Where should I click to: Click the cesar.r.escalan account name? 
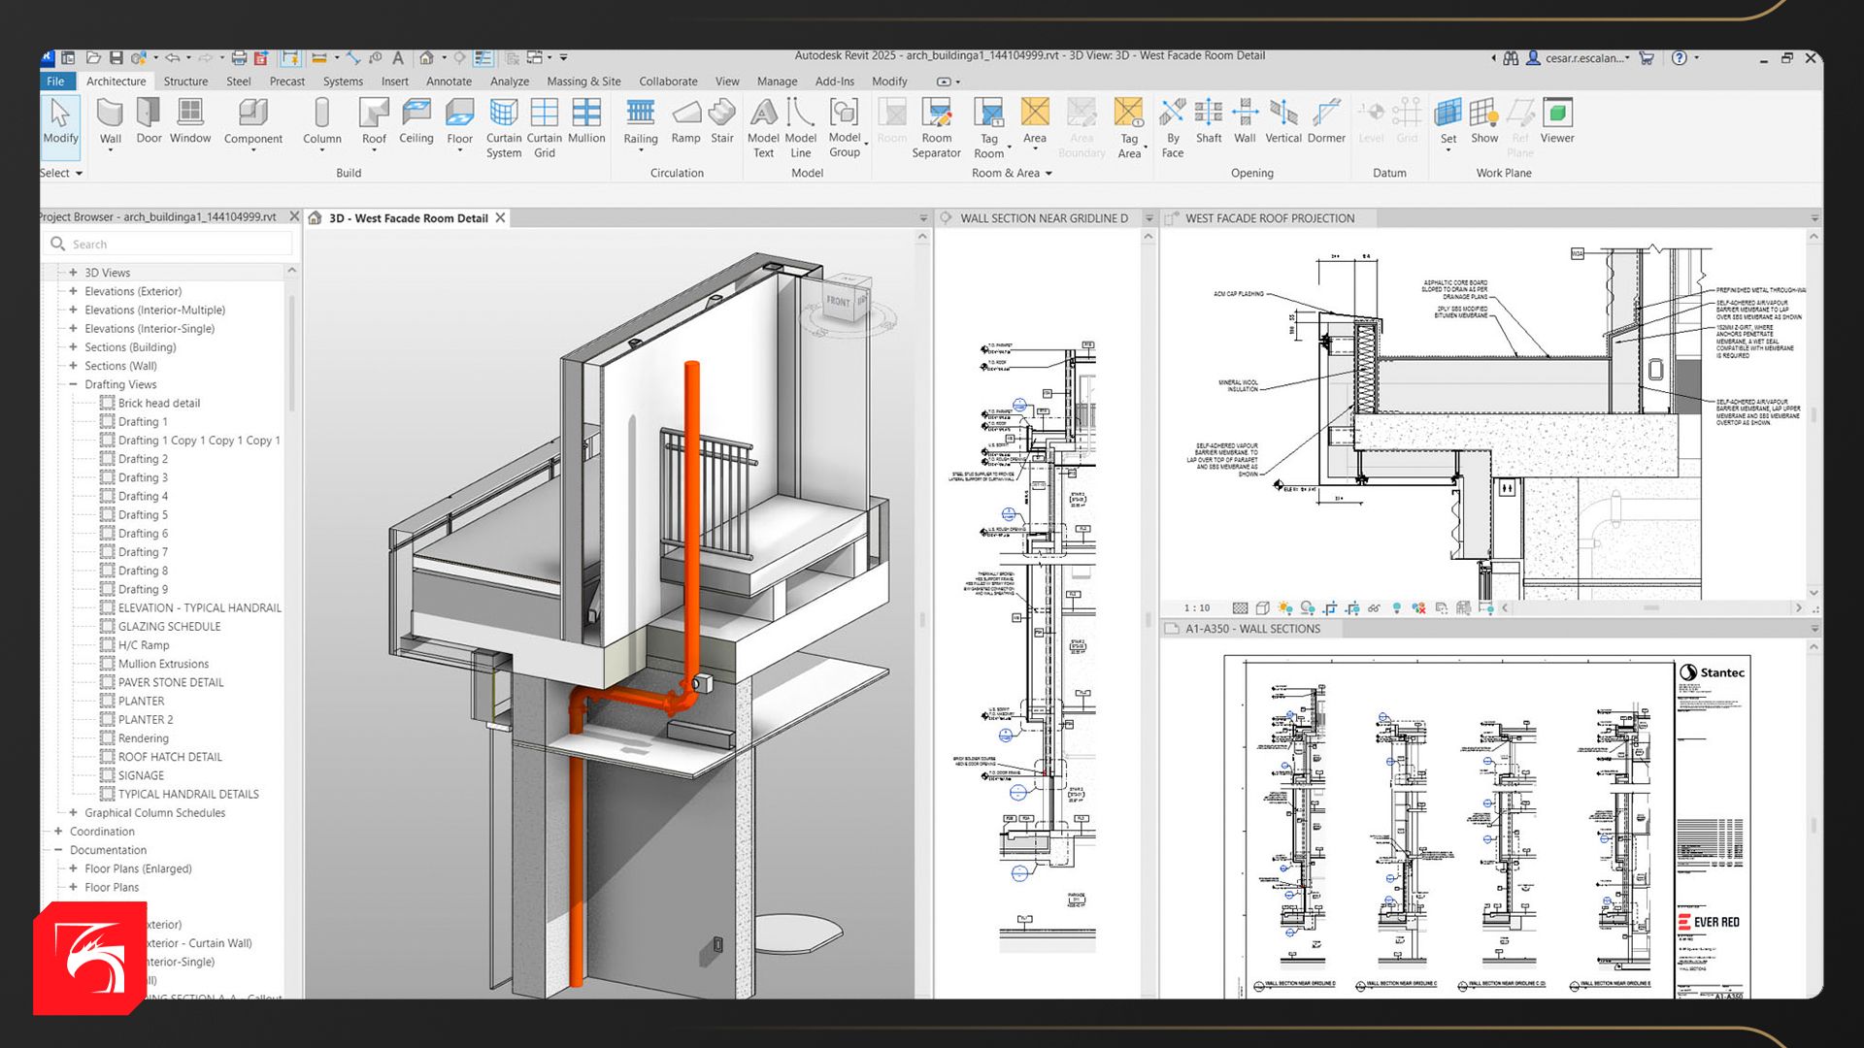coord(1584,58)
